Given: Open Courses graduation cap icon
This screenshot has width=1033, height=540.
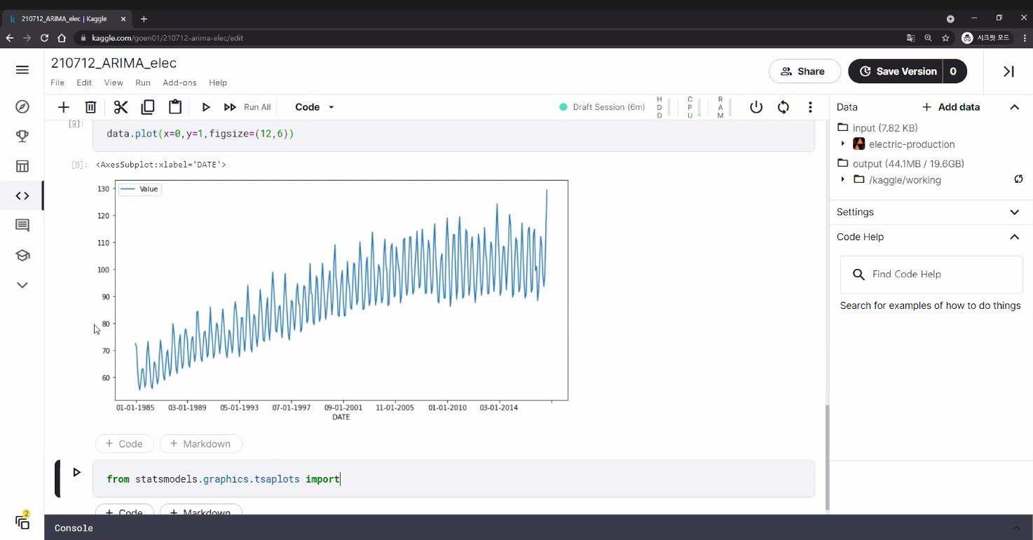Looking at the screenshot, I should click(x=22, y=255).
